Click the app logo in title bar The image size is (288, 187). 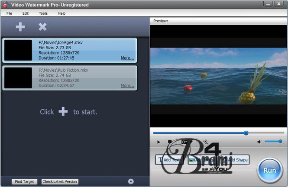click(x=6, y=5)
